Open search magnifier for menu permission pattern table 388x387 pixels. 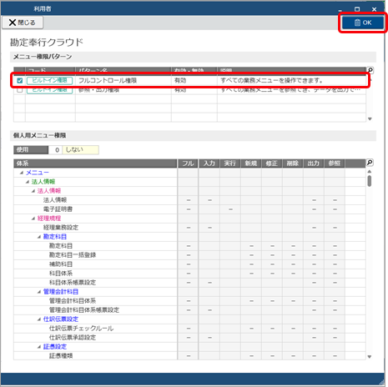pyautogui.click(x=370, y=70)
